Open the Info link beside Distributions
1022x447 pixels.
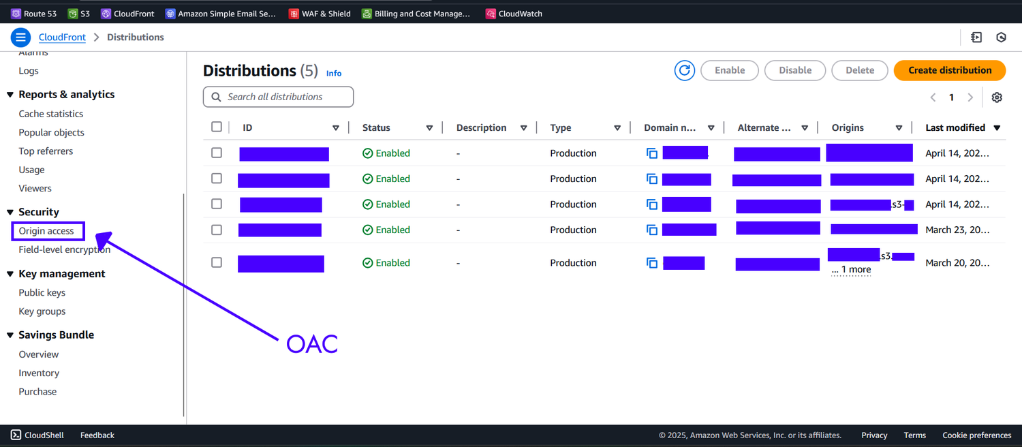(334, 74)
